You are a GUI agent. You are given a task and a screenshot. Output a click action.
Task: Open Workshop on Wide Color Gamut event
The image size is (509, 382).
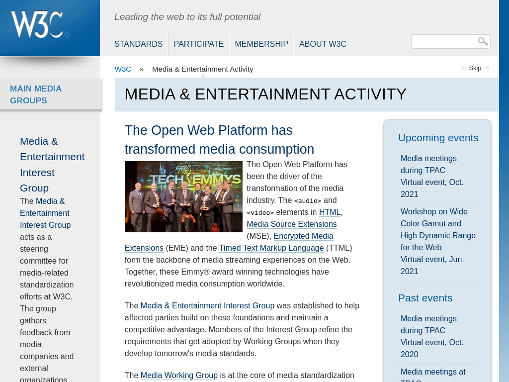click(438, 241)
